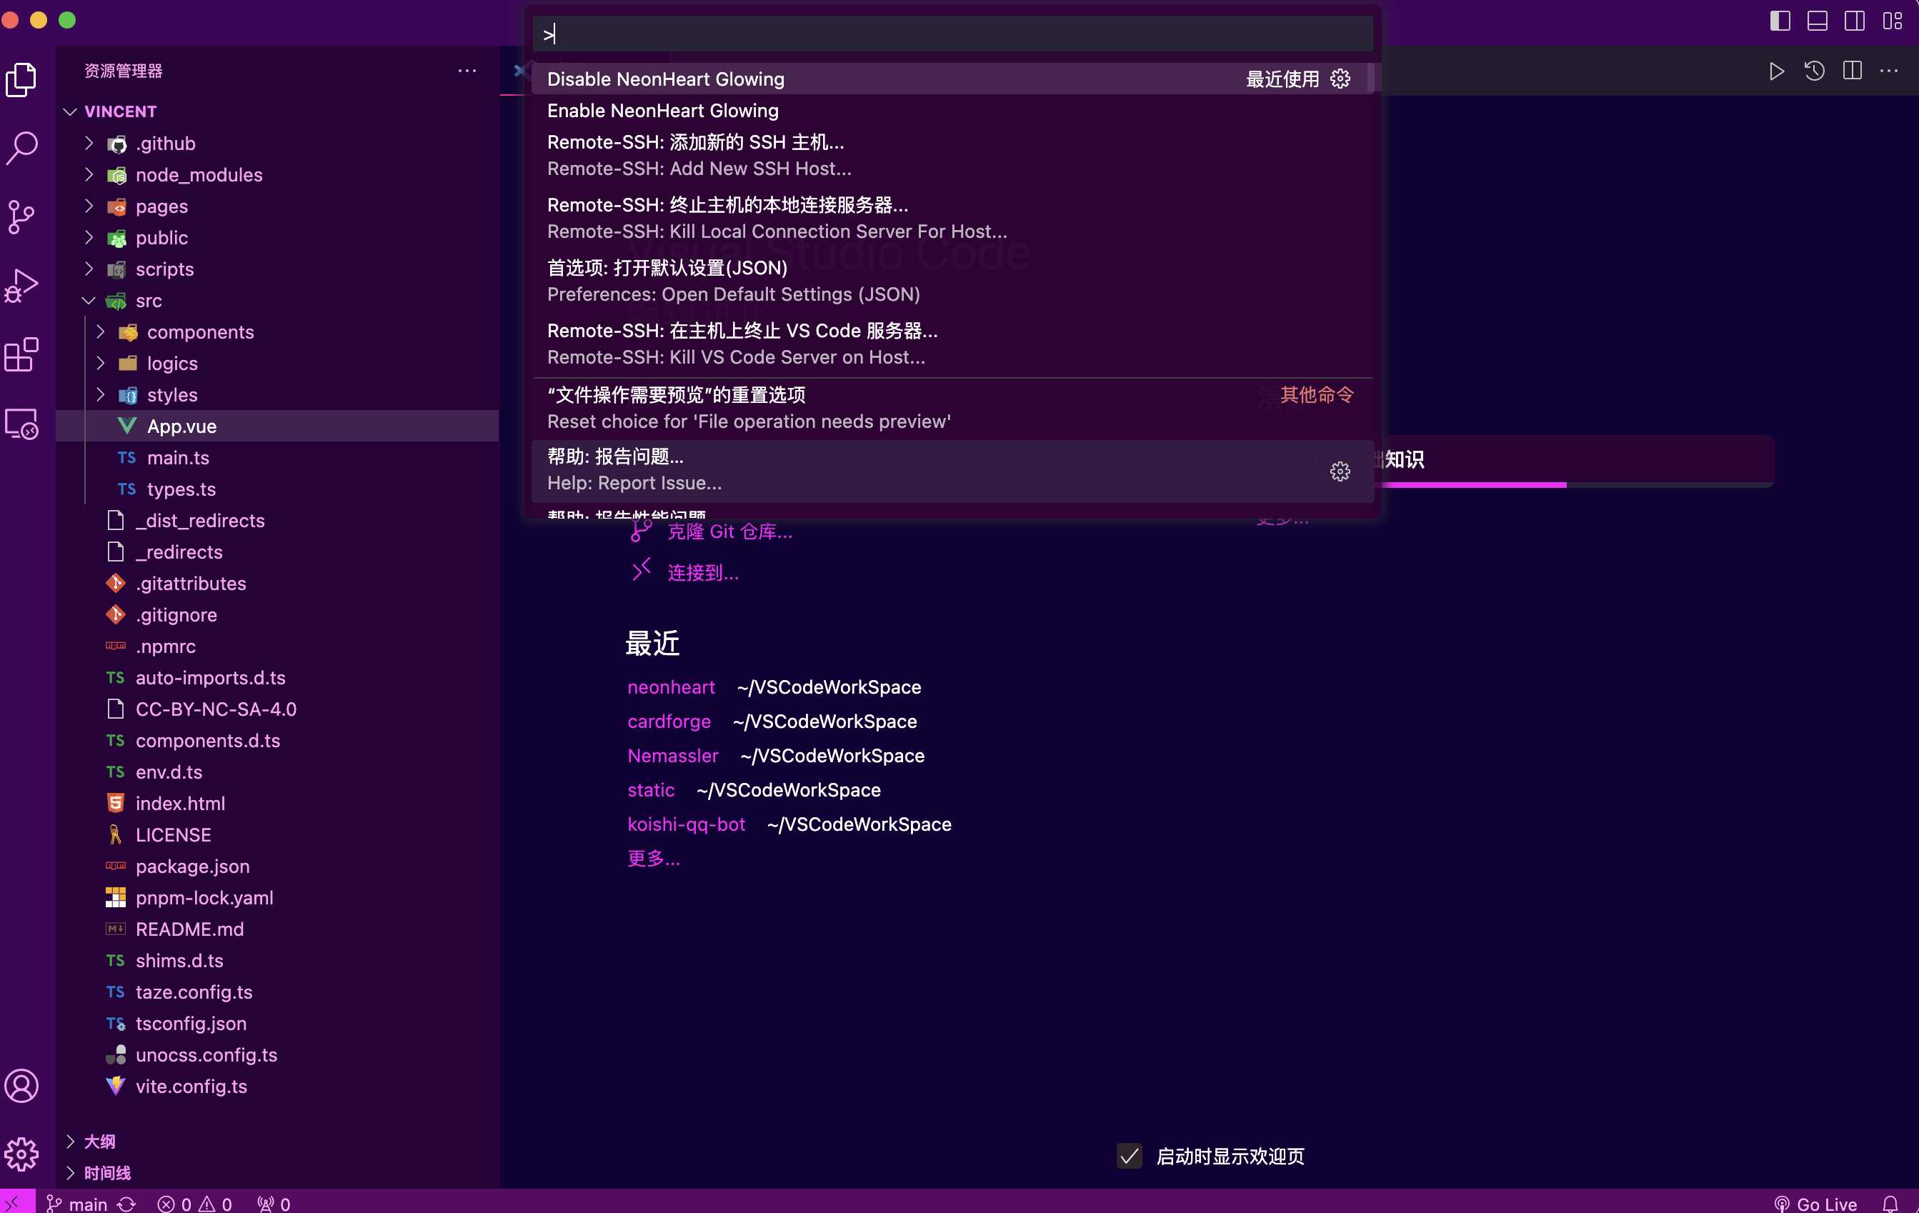Click the command palette input field
1919x1213 pixels.
pyautogui.click(x=952, y=34)
